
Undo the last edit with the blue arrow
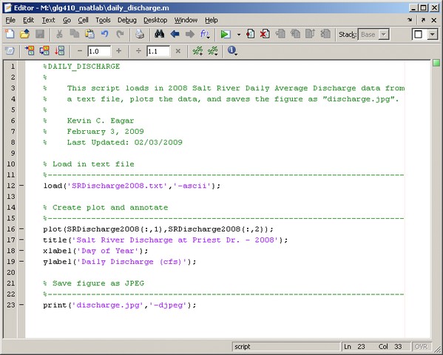pos(104,34)
